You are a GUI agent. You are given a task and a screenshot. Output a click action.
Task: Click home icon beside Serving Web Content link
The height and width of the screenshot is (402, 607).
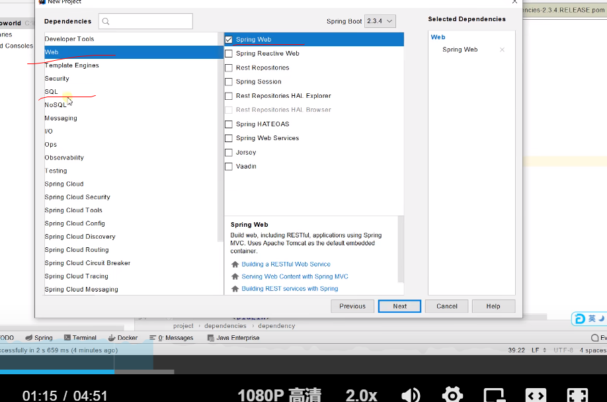(x=235, y=276)
